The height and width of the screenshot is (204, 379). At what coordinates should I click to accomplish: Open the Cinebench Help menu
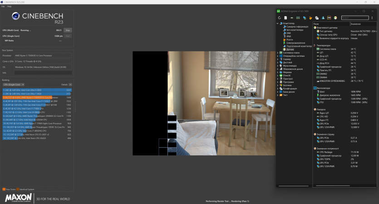9,6
